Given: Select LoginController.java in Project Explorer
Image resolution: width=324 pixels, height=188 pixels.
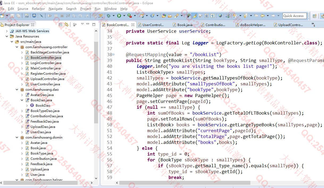Looking at the screenshot, I should [x=46, y=63].
